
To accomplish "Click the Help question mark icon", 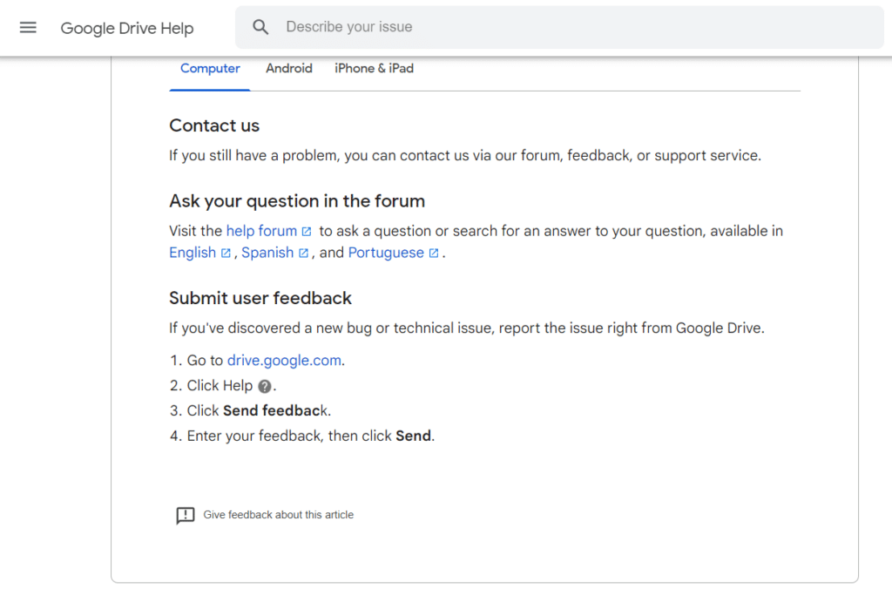I will click(265, 387).
